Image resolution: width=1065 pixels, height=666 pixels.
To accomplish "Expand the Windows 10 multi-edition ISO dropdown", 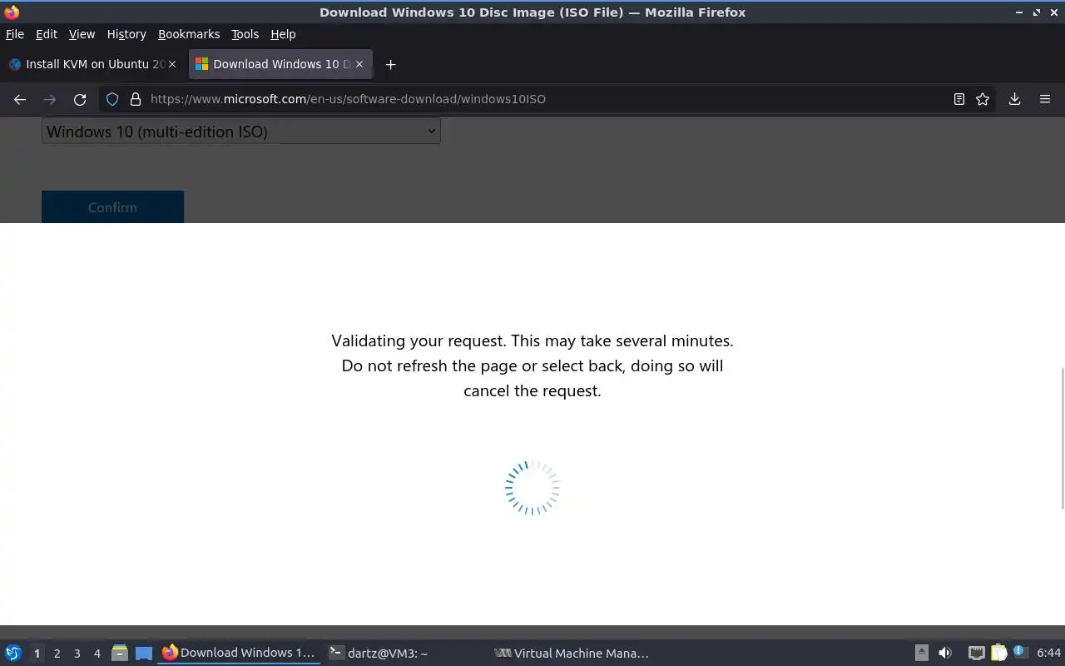I will (241, 131).
